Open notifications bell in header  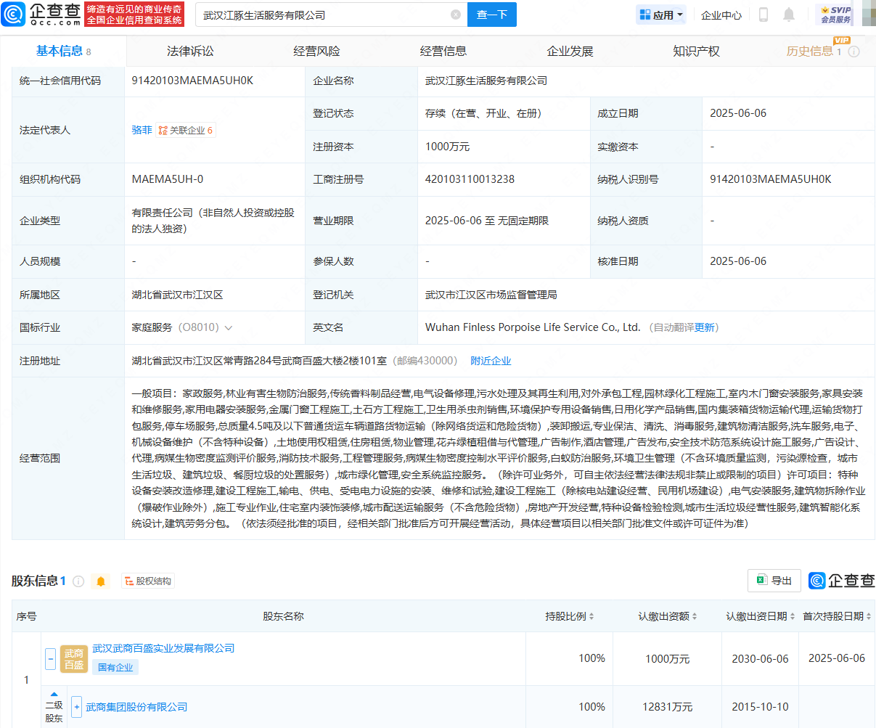click(x=789, y=15)
